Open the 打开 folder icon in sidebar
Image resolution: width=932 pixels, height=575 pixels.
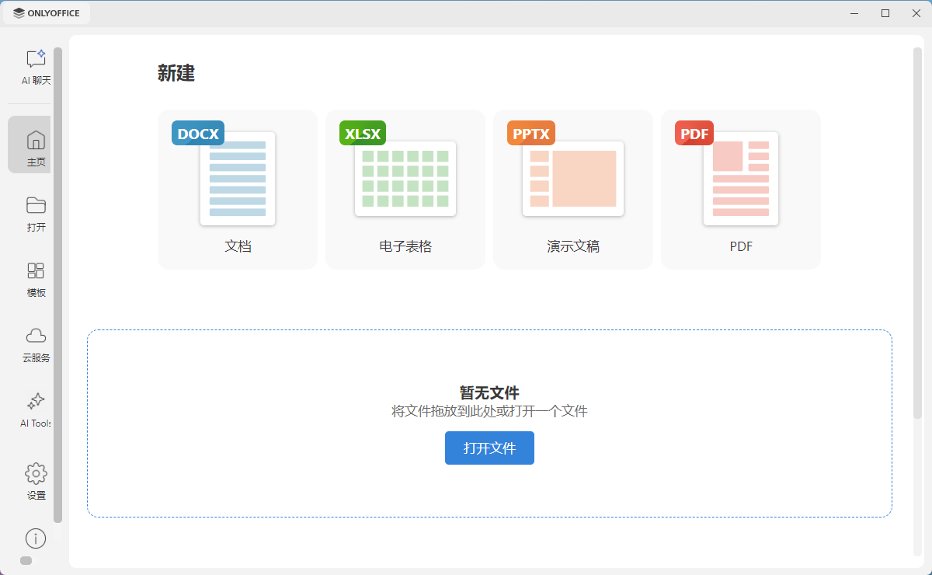[36, 205]
